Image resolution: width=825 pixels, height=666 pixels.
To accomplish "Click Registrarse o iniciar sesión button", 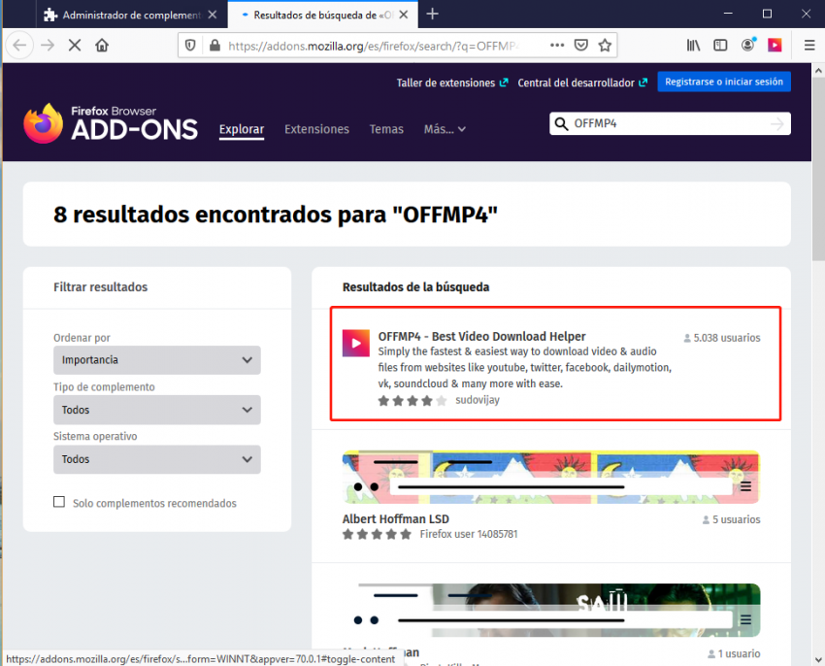I will (x=723, y=82).
